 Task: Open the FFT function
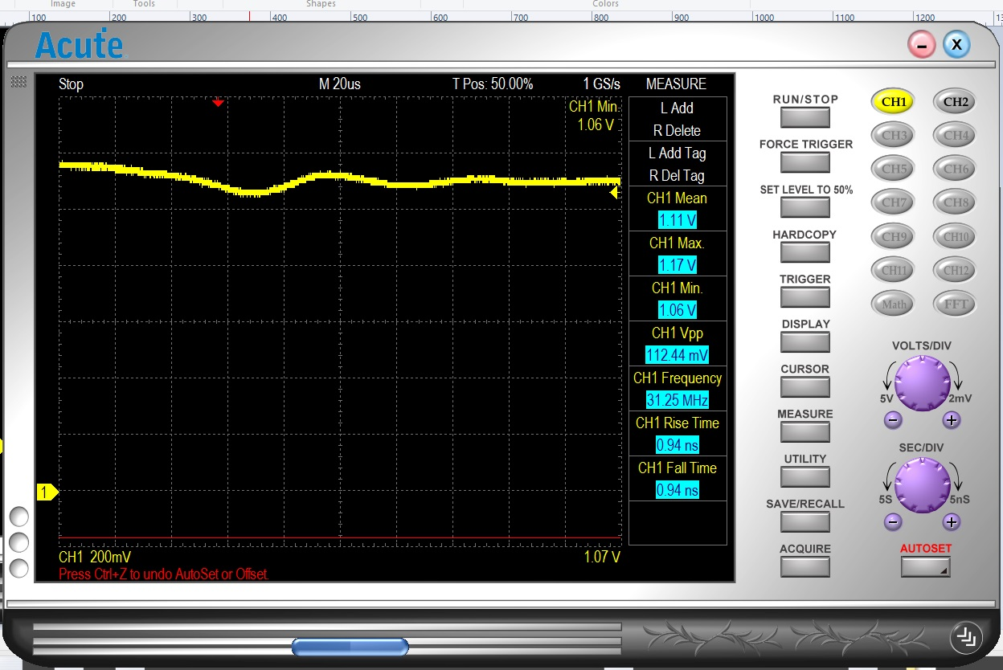coord(956,304)
